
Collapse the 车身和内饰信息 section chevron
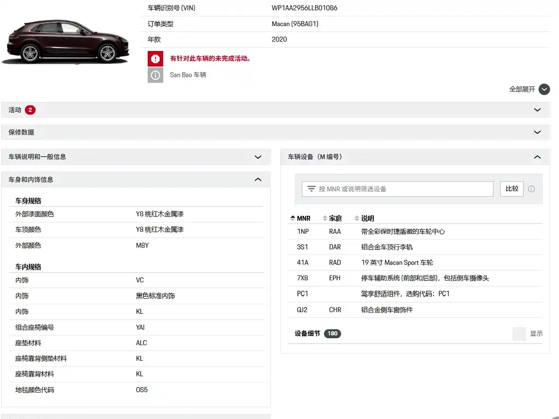tap(258, 180)
